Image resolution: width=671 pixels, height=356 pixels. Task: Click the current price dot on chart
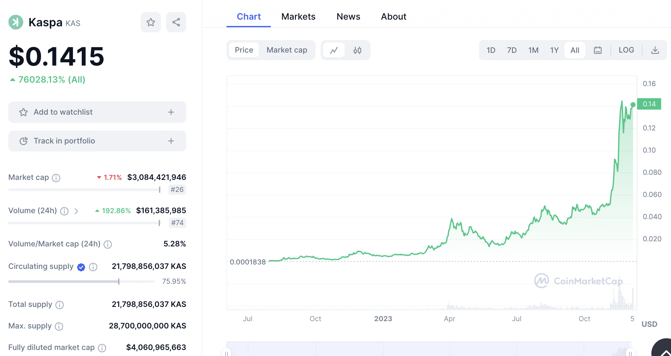[x=633, y=105]
